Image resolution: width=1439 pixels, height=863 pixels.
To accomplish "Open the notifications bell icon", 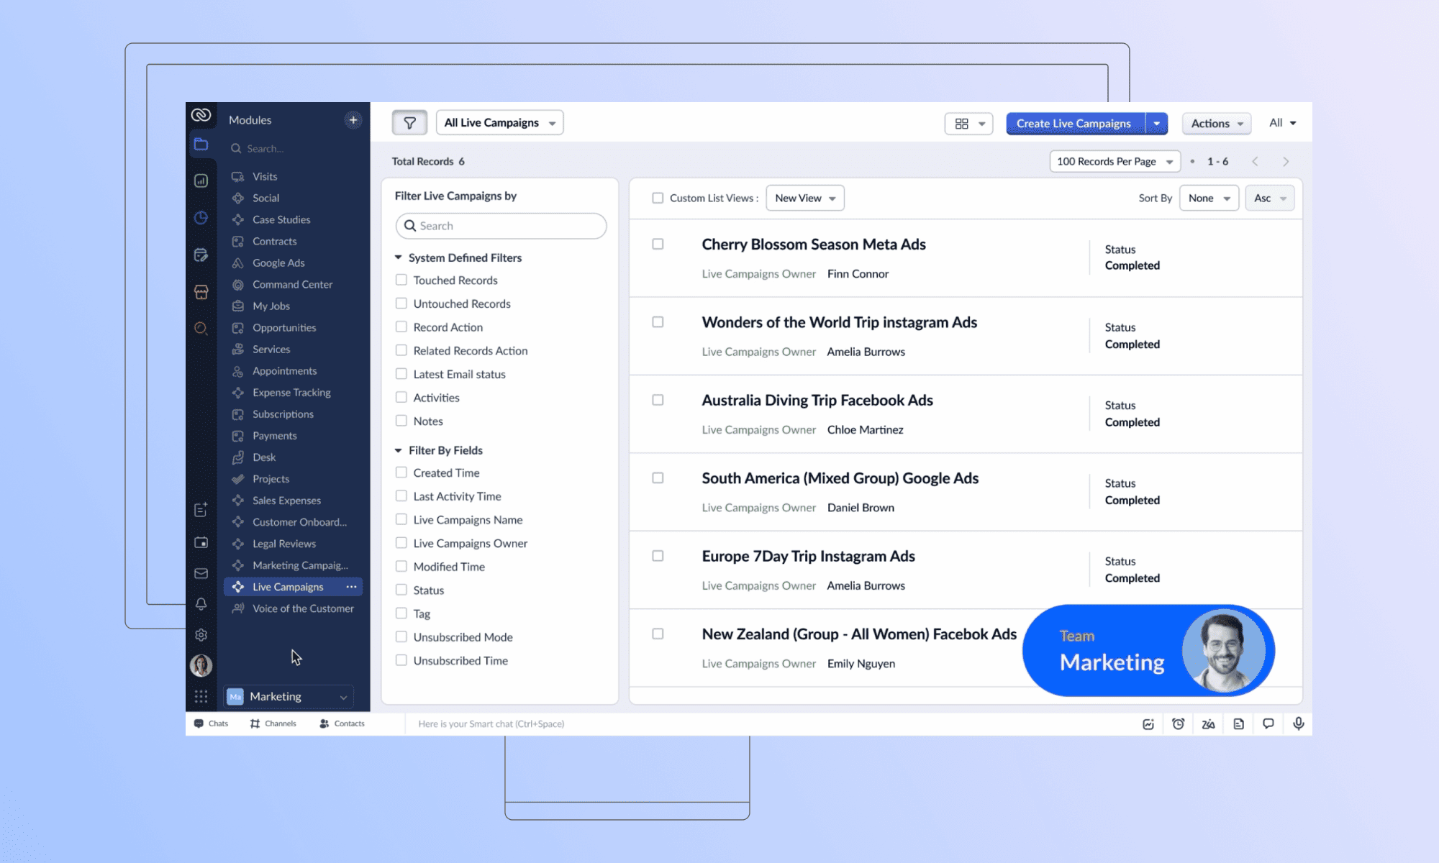I will coord(201,604).
